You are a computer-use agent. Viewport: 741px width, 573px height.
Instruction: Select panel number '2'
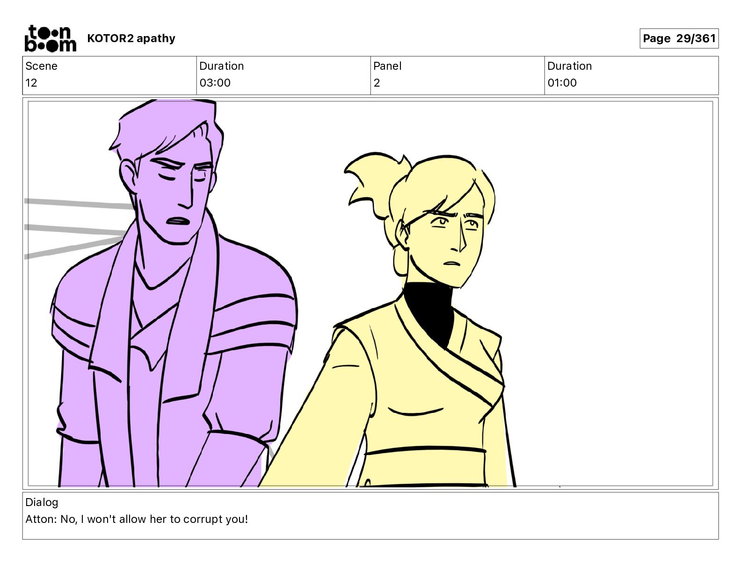click(x=377, y=83)
